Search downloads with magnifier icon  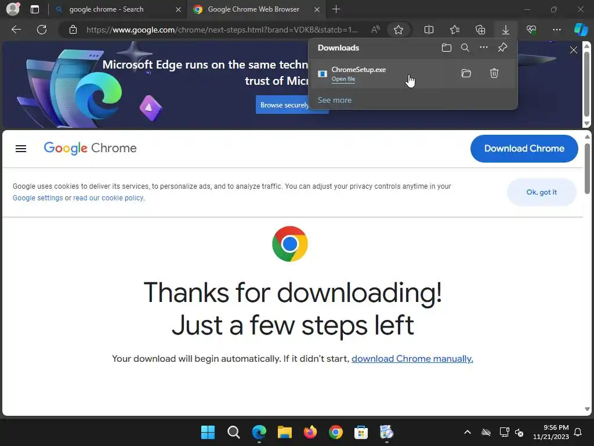pyautogui.click(x=465, y=48)
